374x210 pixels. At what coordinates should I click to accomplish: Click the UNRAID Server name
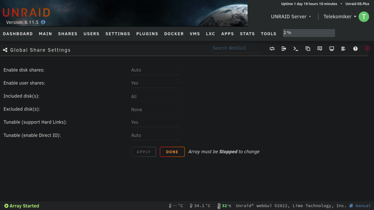pyautogui.click(x=289, y=17)
